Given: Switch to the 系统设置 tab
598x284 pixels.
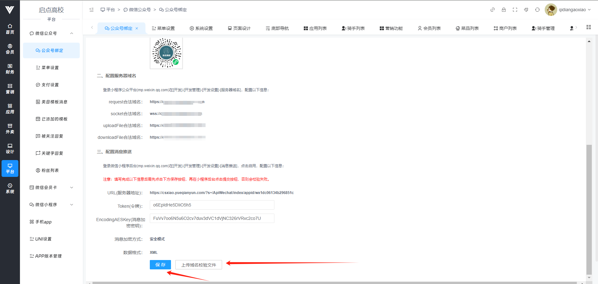Looking at the screenshot, I should point(201,28).
